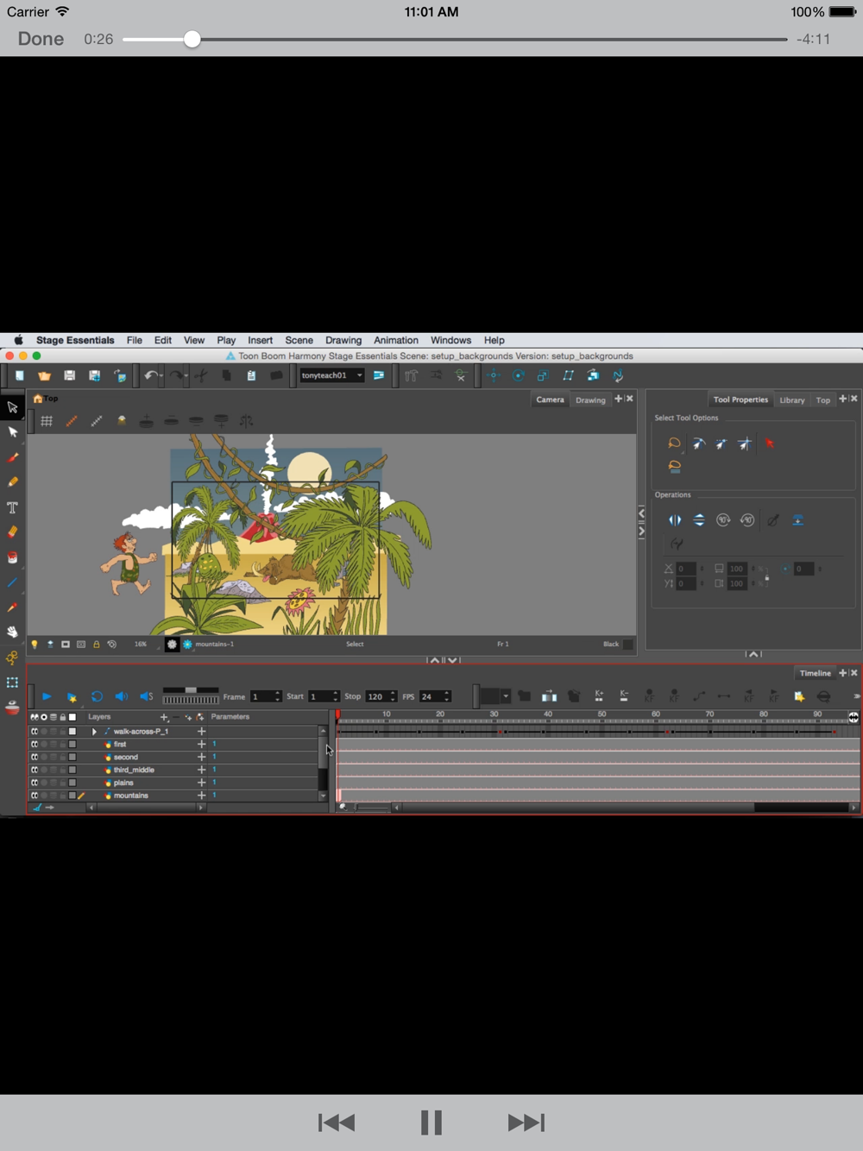Toggle the grid icon in Camera toolbar

[47, 421]
